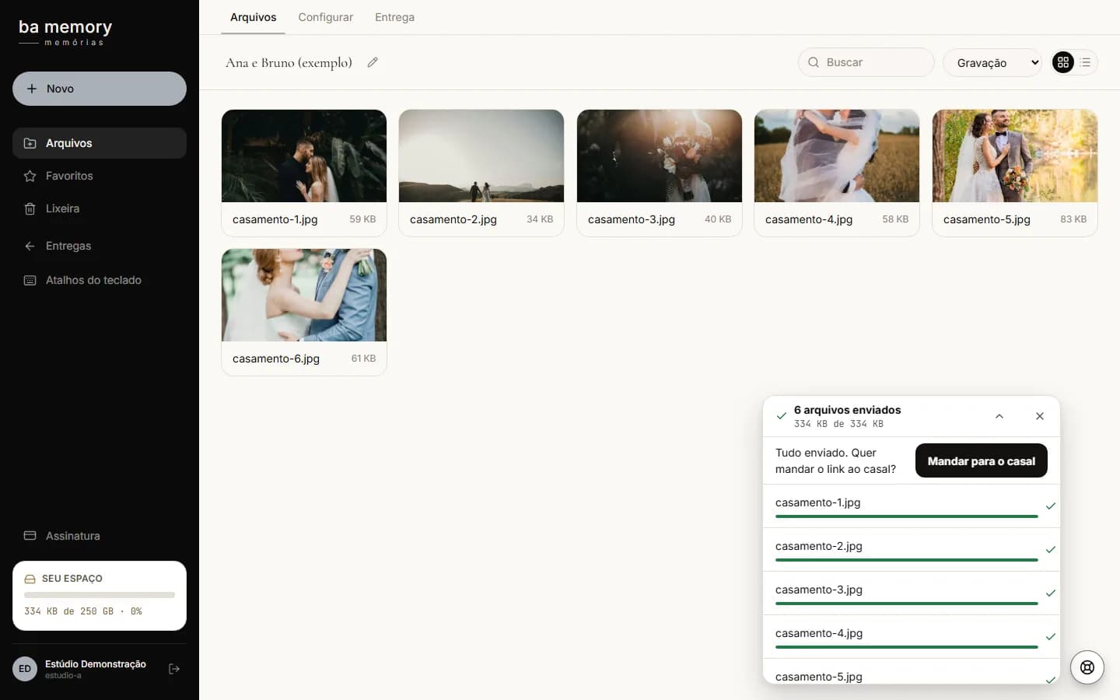The height and width of the screenshot is (700, 1120).
Task: Click the check icon beside 6 arquivos enviados
Action: 782,416
